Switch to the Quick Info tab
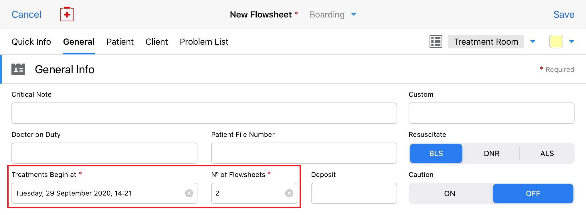Image resolution: width=586 pixels, height=215 pixels. click(31, 42)
